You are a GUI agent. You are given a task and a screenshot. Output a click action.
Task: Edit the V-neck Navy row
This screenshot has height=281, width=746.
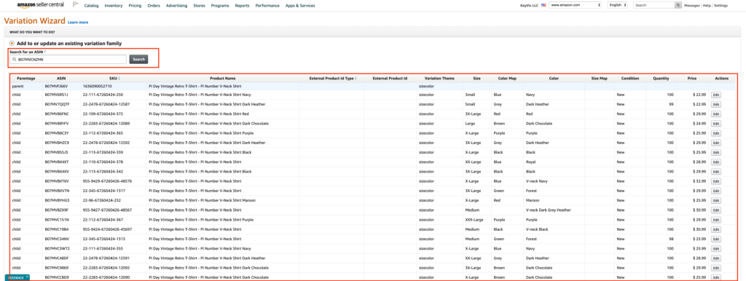(x=715, y=181)
